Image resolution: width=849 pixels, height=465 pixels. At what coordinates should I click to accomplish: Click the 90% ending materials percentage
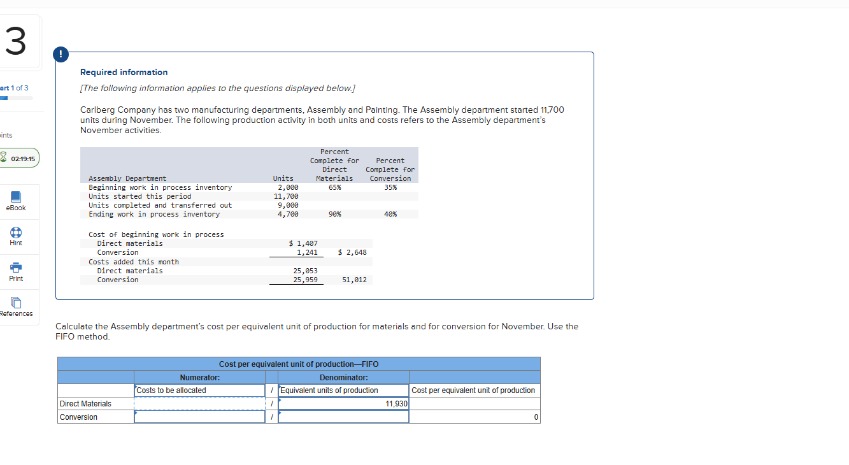click(x=334, y=214)
